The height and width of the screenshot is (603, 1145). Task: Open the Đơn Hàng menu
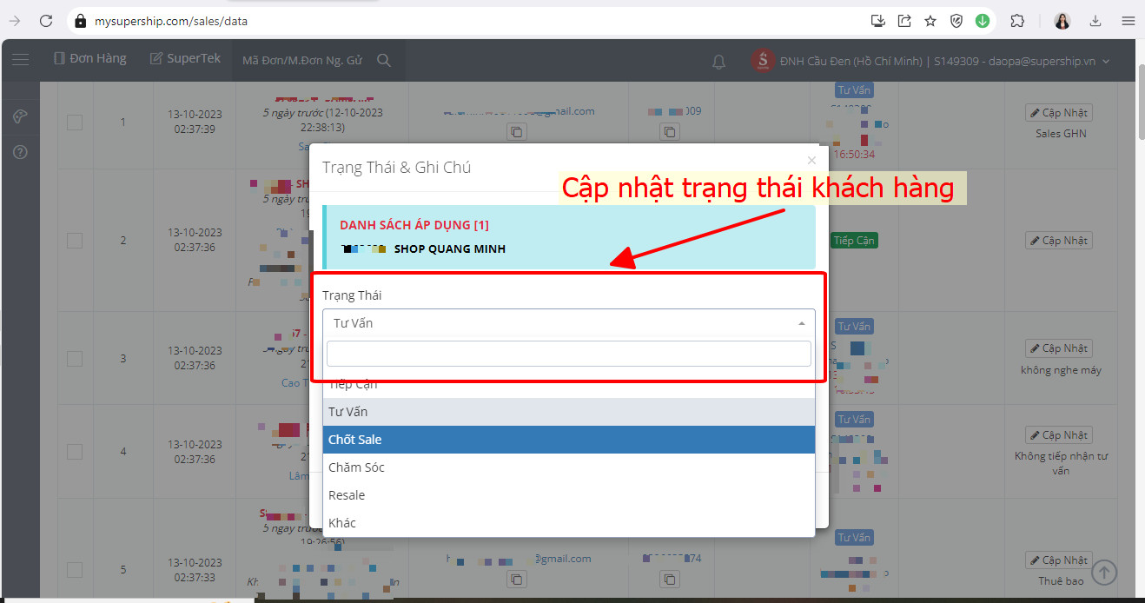[90, 58]
